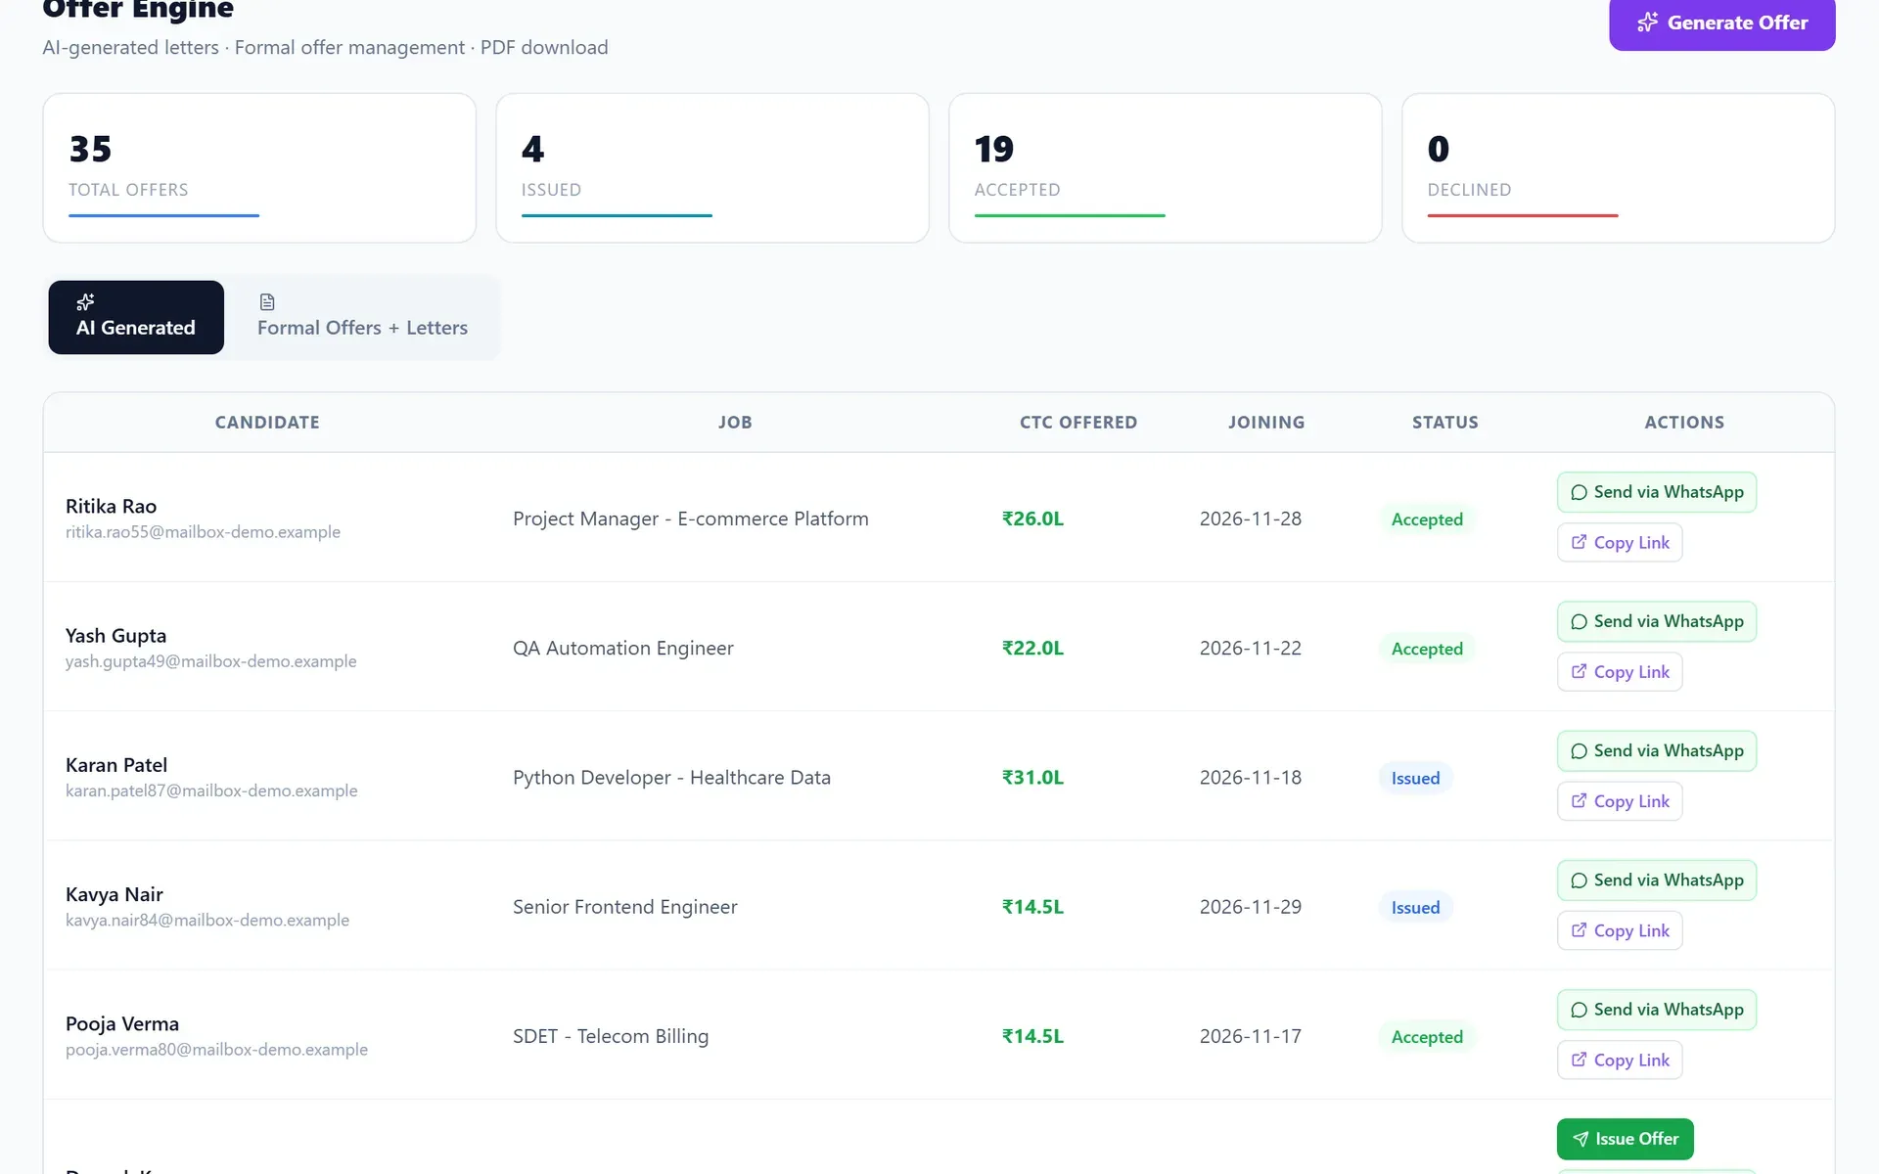Viewport: 1879px width, 1174px height.
Task: Click joining date 2026-11-18
Action: click(x=1251, y=778)
